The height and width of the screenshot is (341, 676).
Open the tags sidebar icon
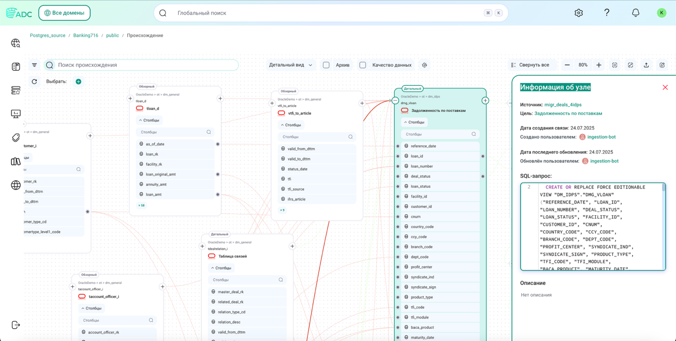[16, 137]
